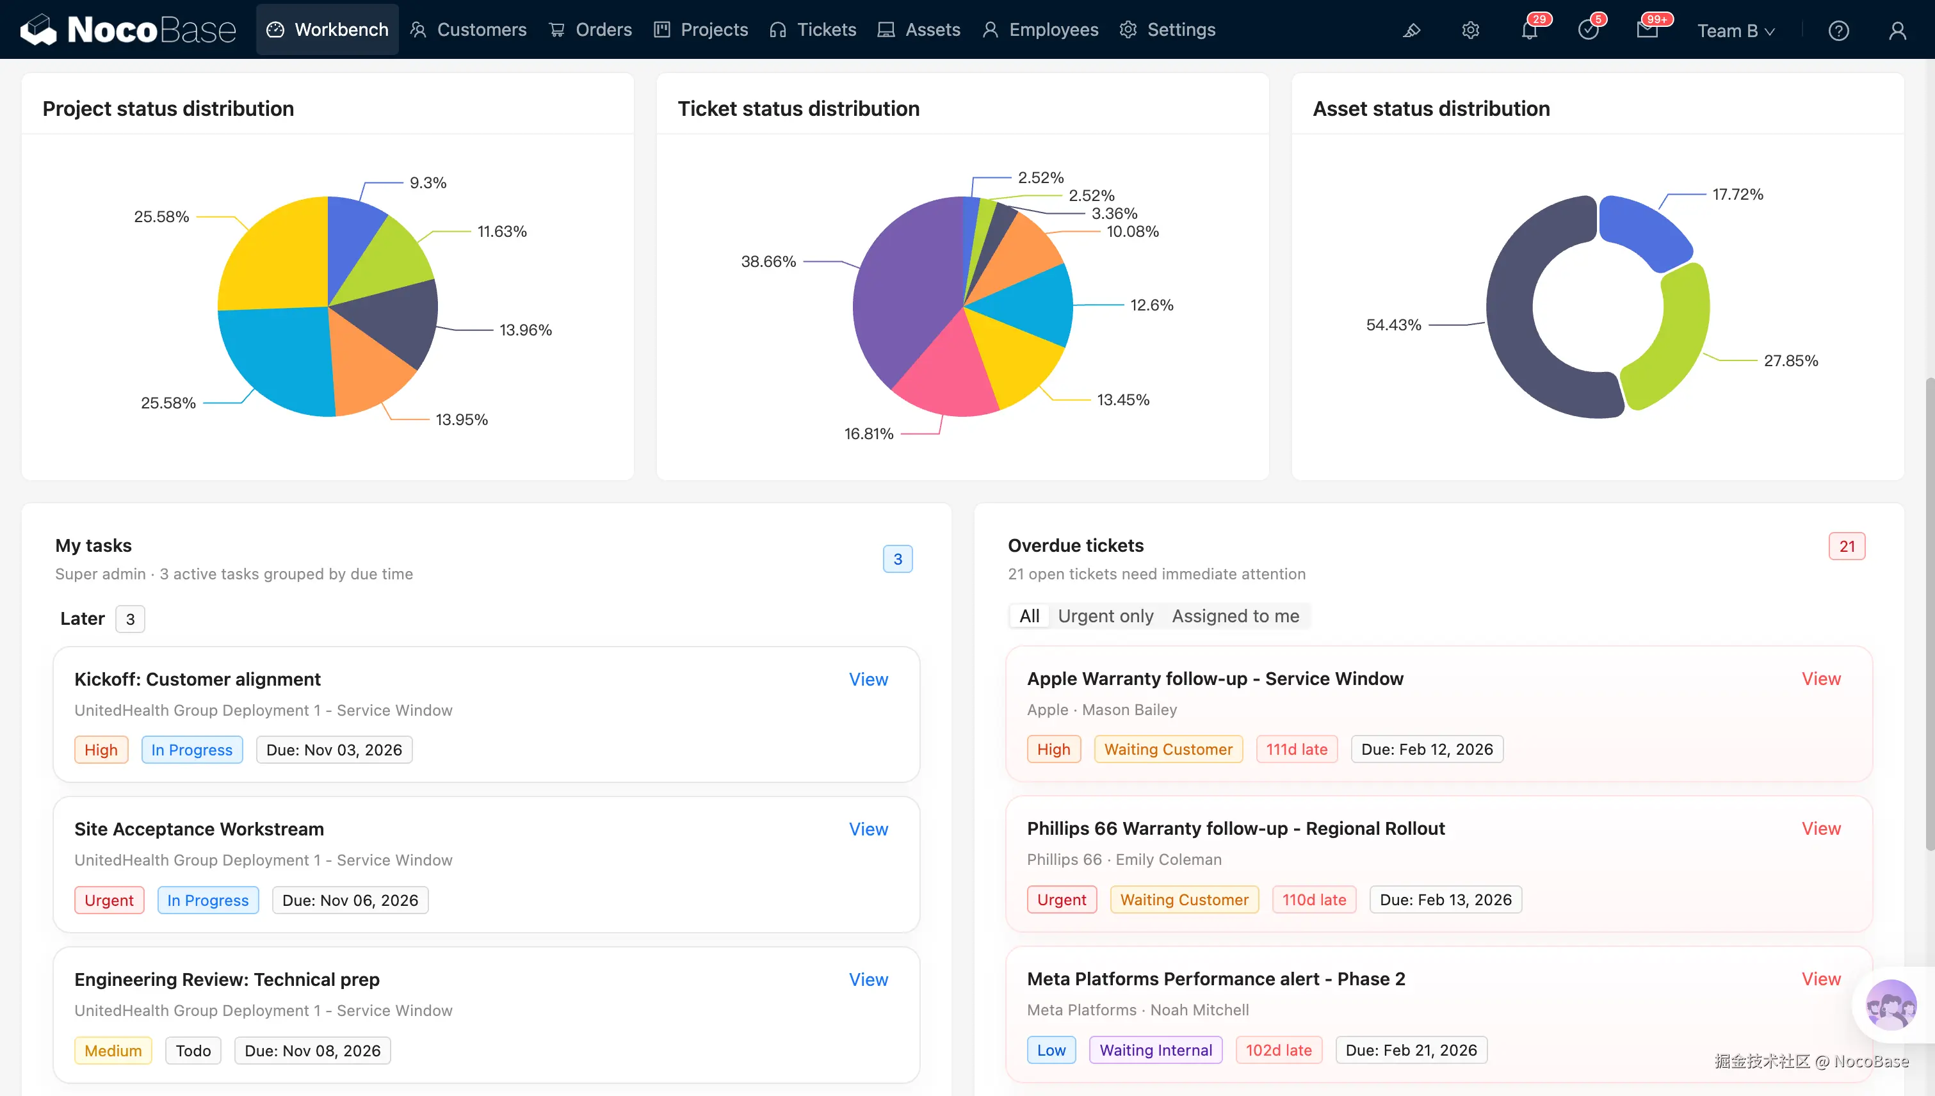Viewport: 1935px width, 1096px height.
Task: Open the mail inbox icon with 99+ badge
Action: pyautogui.click(x=1648, y=30)
